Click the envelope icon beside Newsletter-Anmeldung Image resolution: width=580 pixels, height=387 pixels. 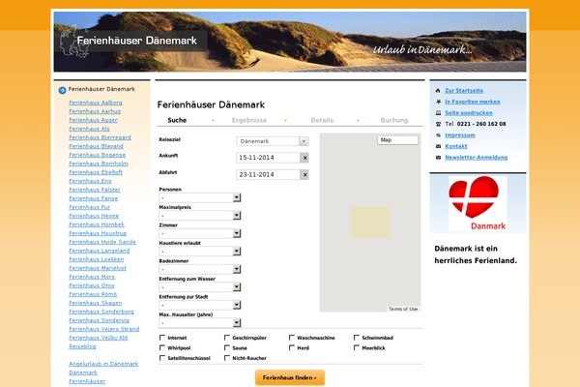(438, 158)
